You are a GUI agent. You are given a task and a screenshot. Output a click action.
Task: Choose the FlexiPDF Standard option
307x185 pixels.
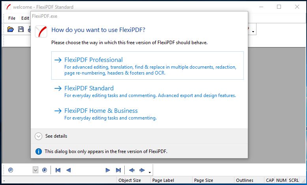[148, 92]
